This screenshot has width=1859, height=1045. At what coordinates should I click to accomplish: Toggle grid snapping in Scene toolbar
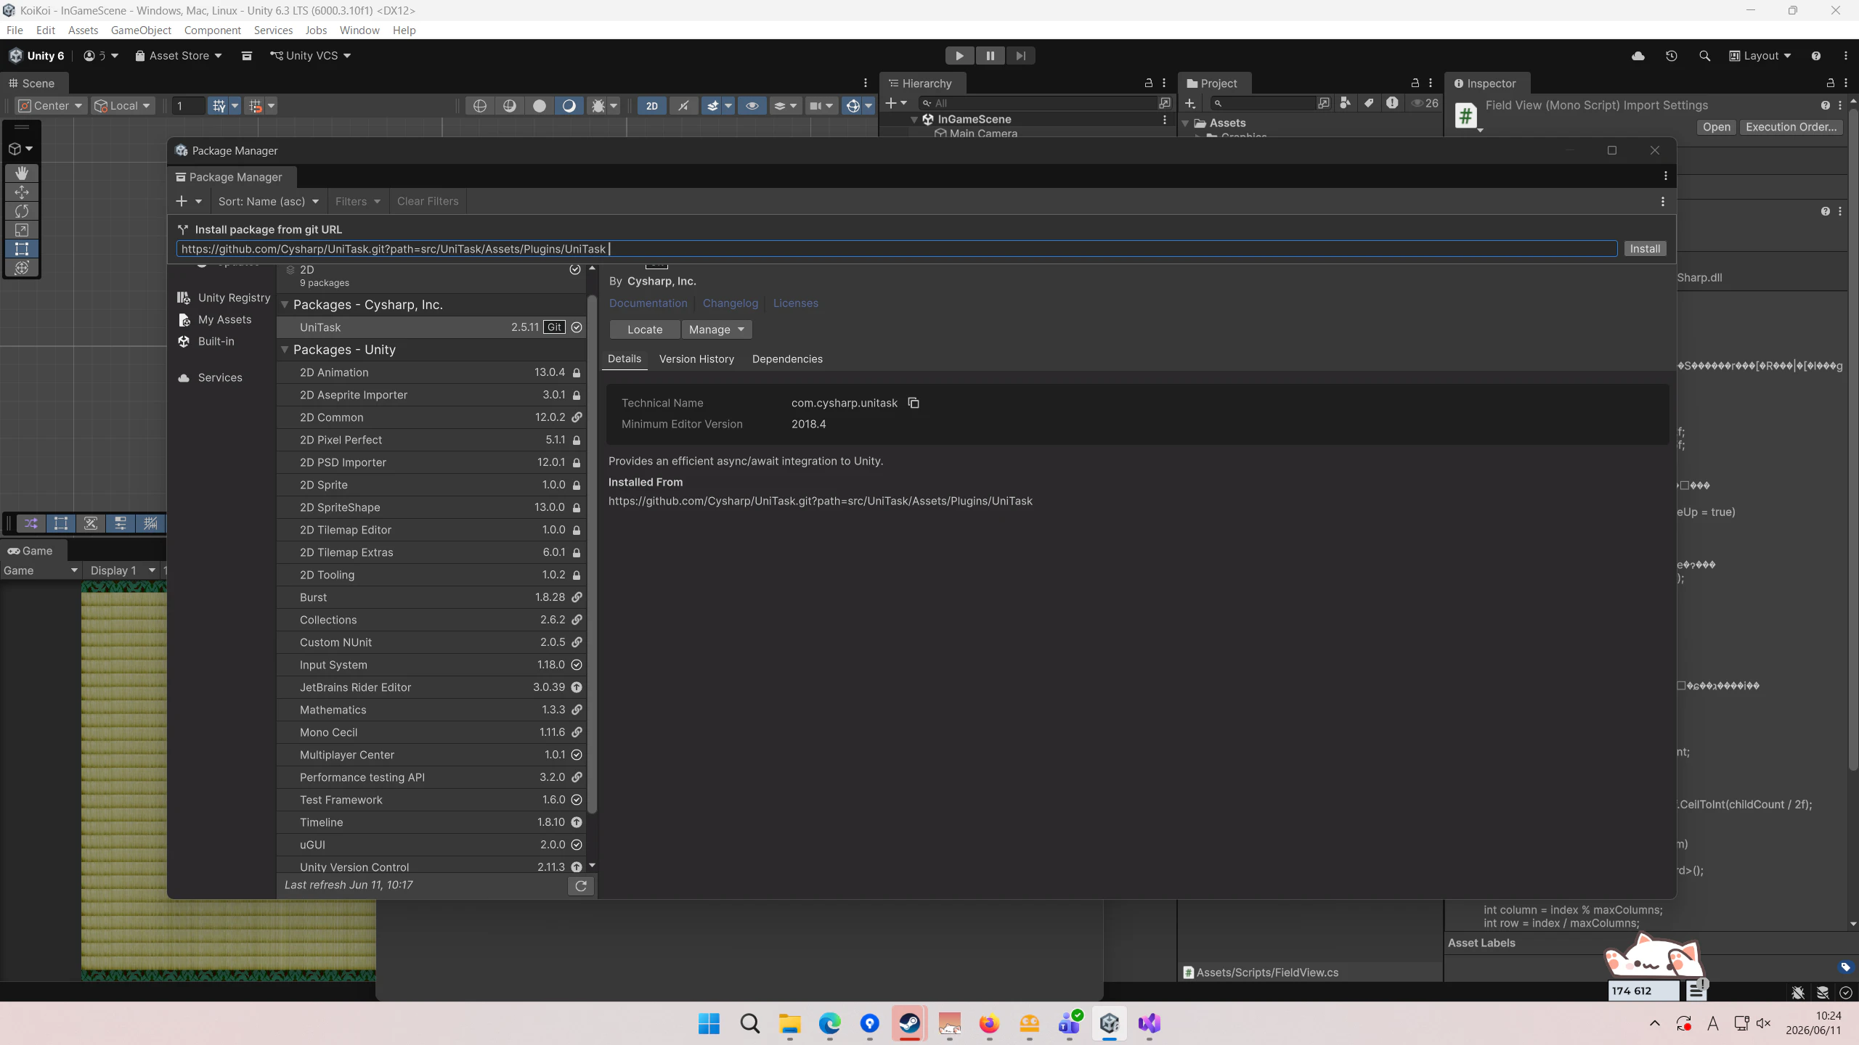[x=219, y=106]
